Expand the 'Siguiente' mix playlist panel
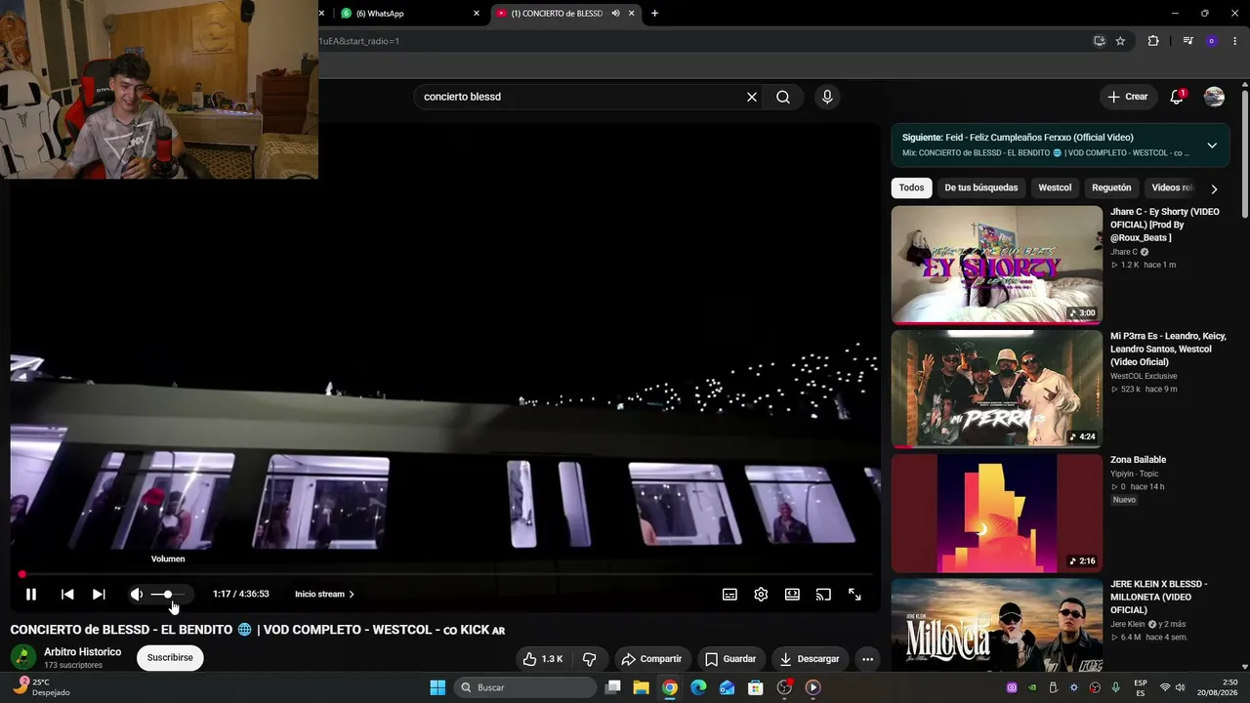This screenshot has width=1250, height=703. [x=1212, y=145]
